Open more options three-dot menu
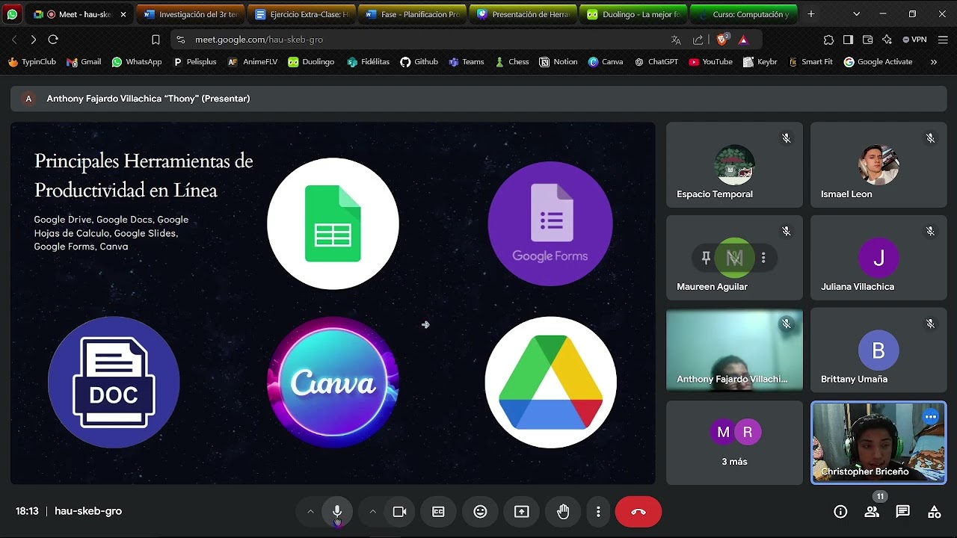The width and height of the screenshot is (957, 538). coord(598,512)
